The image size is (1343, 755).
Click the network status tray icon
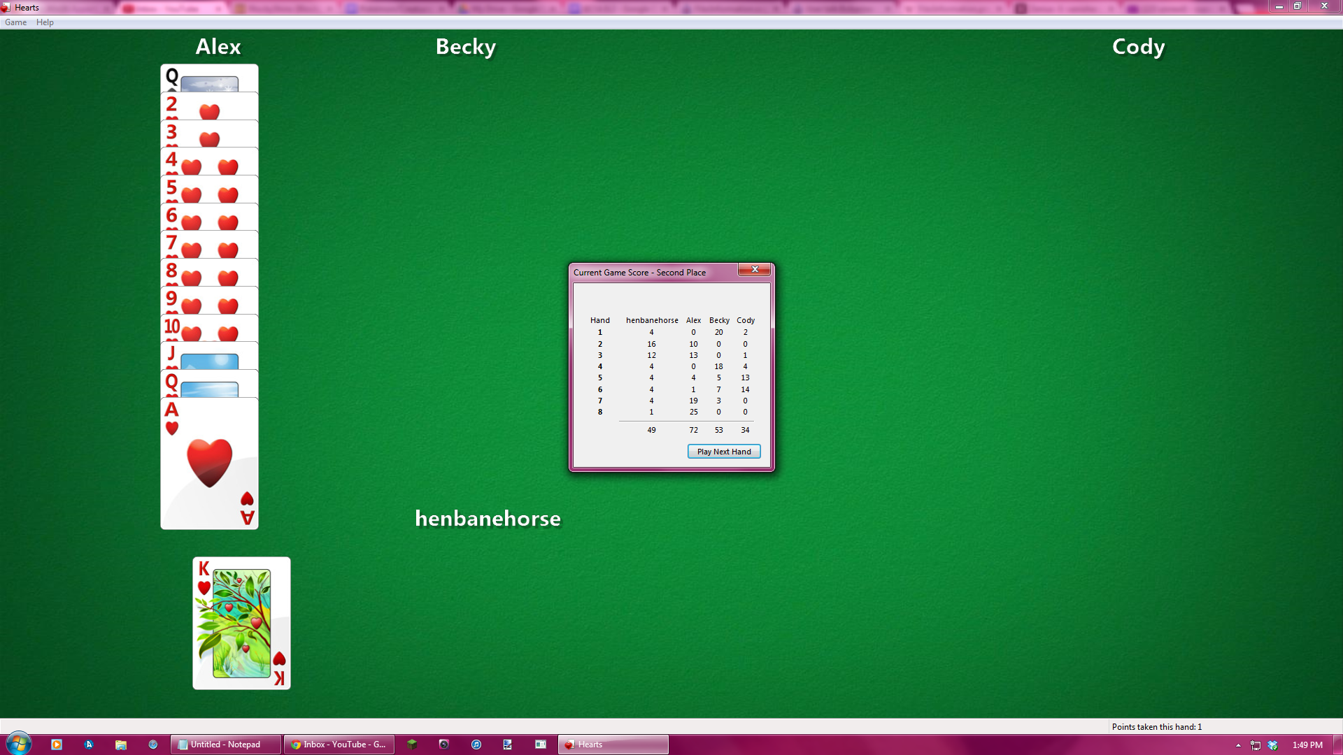[1256, 745]
